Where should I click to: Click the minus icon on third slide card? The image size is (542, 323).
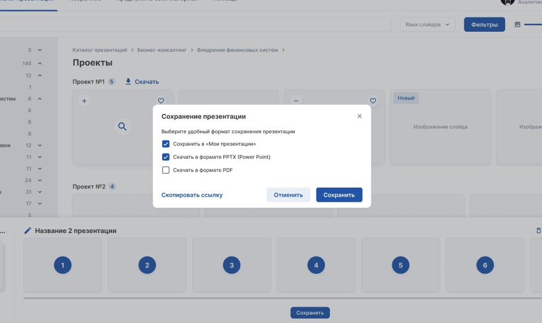297,101
